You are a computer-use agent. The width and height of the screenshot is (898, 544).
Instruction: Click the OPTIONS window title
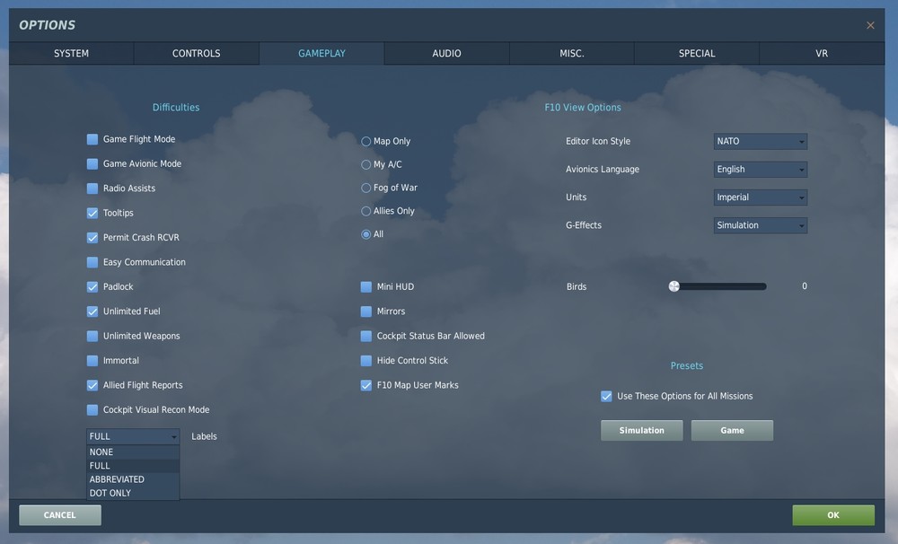point(48,25)
